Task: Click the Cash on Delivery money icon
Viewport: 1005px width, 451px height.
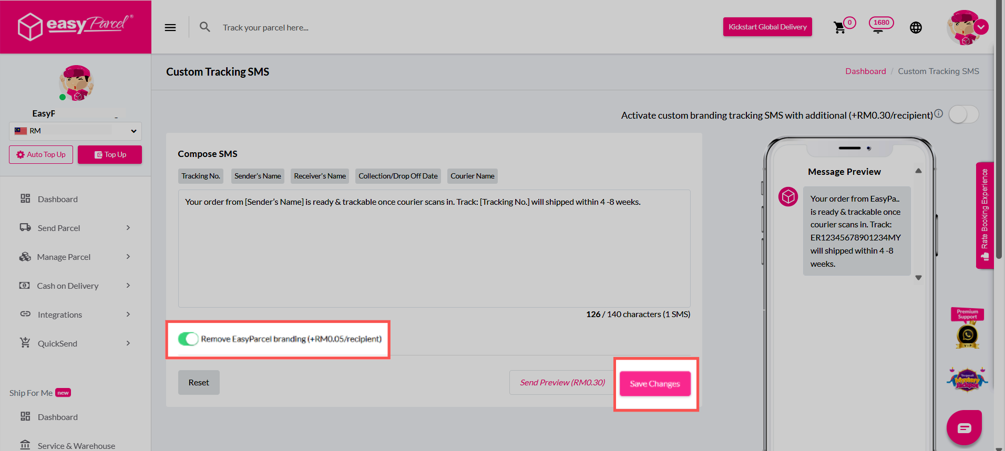Action: coord(25,286)
